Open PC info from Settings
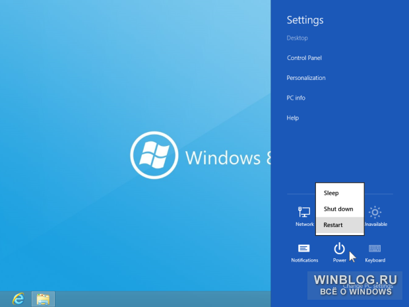 tap(296, 98)
